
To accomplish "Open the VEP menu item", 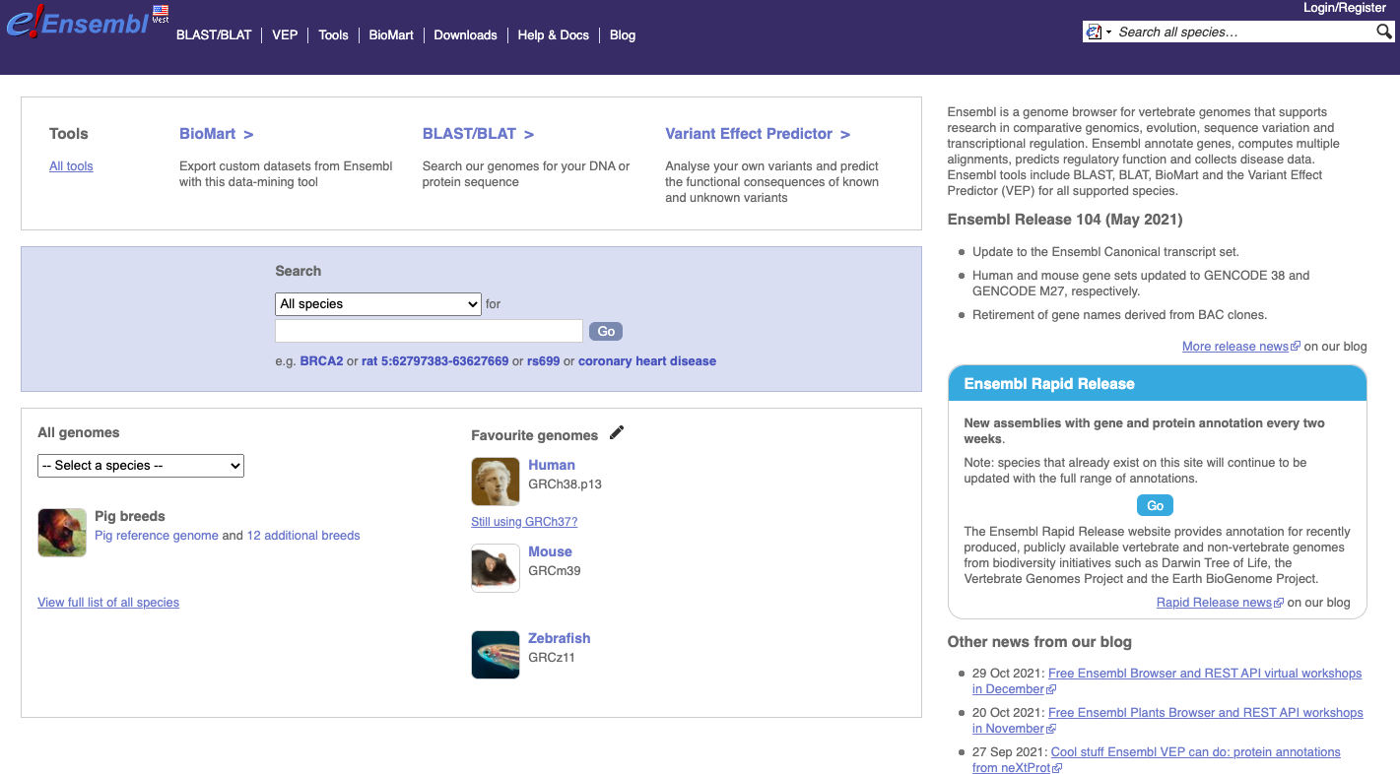I will click(285, 34).
